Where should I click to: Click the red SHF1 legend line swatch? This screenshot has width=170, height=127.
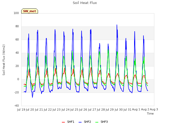click(x=63, y=122)
